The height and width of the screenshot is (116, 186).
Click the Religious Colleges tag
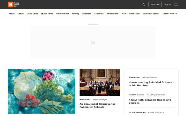point(100,100)
